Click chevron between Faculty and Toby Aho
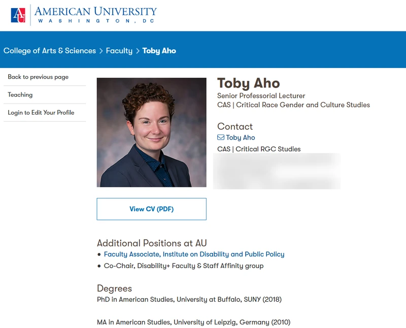 click(x=138, y=51)
